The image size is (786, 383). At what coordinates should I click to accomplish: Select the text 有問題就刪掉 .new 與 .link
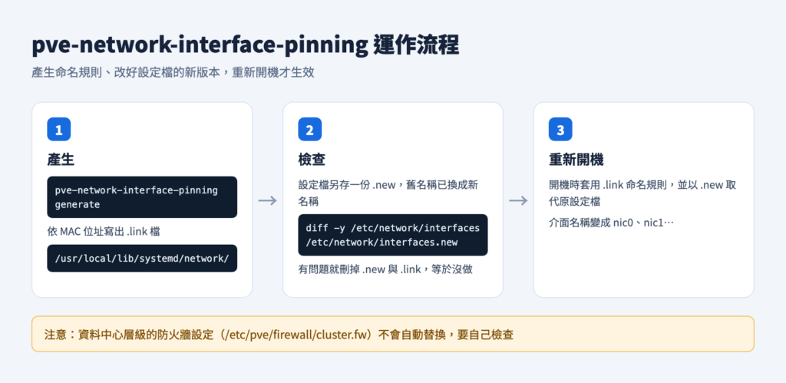(360, 269)
